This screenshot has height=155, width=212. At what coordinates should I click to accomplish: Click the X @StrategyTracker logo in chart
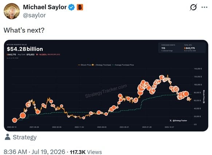coord(178,120)
